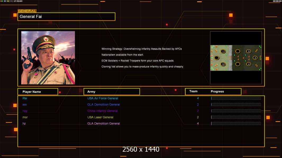This screenshot has height=158, width=282.
Task: Select player name xxx
Action: coord(24,105)
